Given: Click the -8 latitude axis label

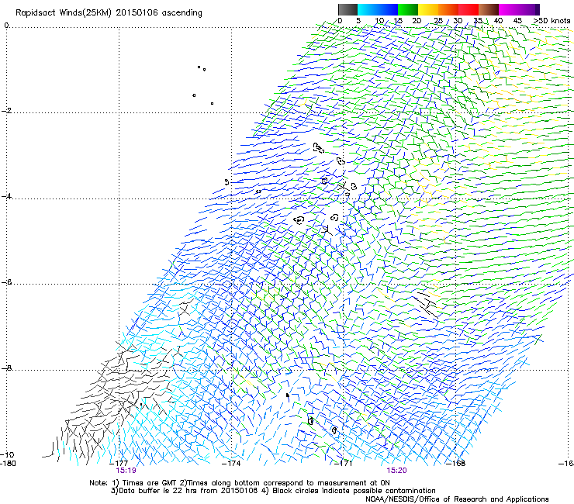Looking at the screenshot, I should [6, 368].
